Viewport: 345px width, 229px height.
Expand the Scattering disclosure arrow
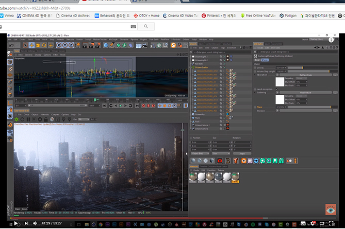pos(255,93)
